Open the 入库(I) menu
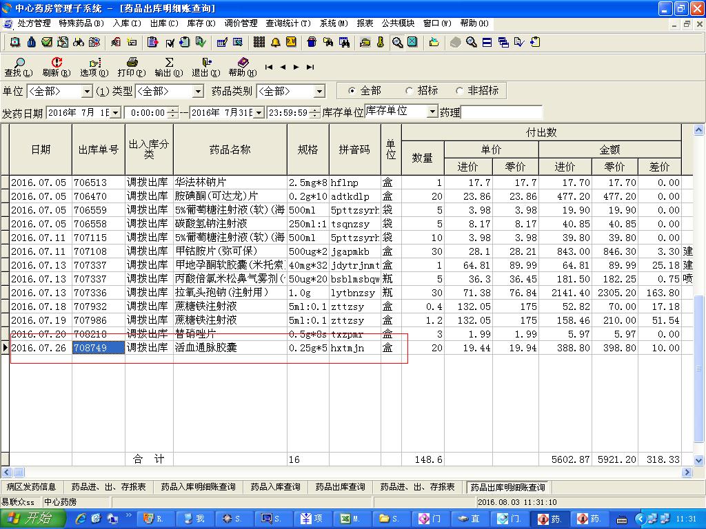Viewport: 706px width, 529px height. 127,23
